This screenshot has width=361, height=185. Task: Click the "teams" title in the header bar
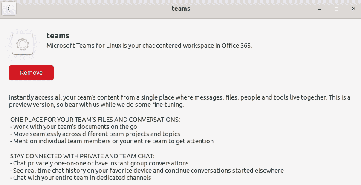pos(181,9)
